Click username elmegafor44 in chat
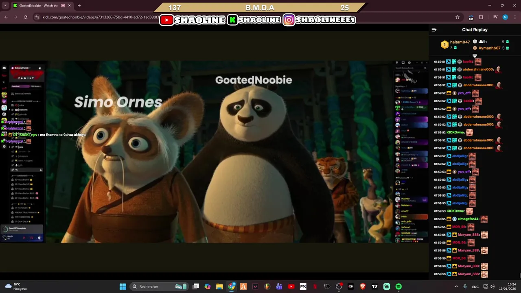This screenshot has height=293, width=521. tap(468, 219)
